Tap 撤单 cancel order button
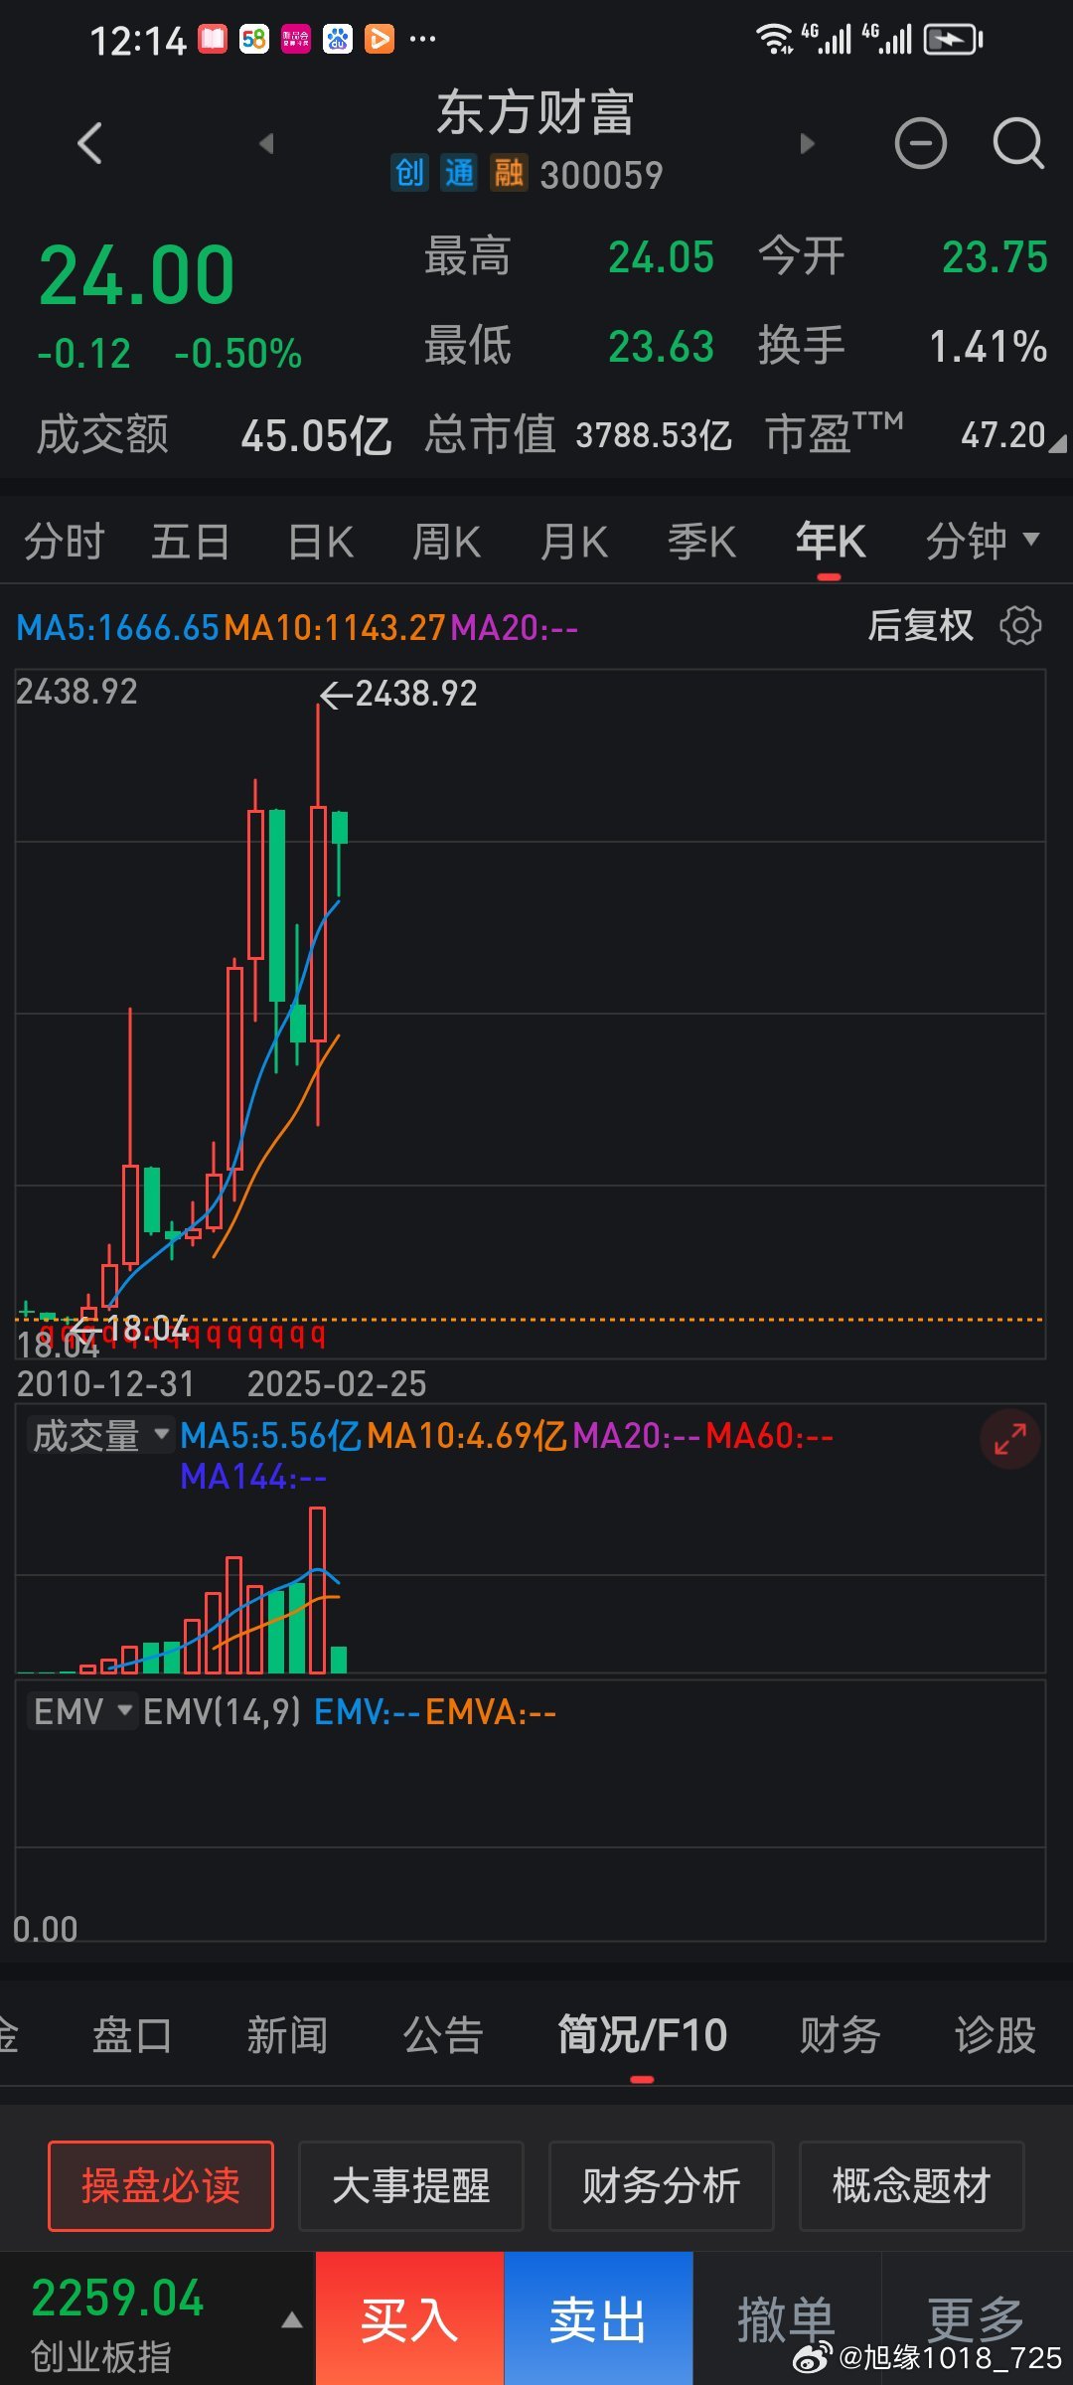Image resolution: width=1073 pixels, height=2385 pixels. (787, 2319)
